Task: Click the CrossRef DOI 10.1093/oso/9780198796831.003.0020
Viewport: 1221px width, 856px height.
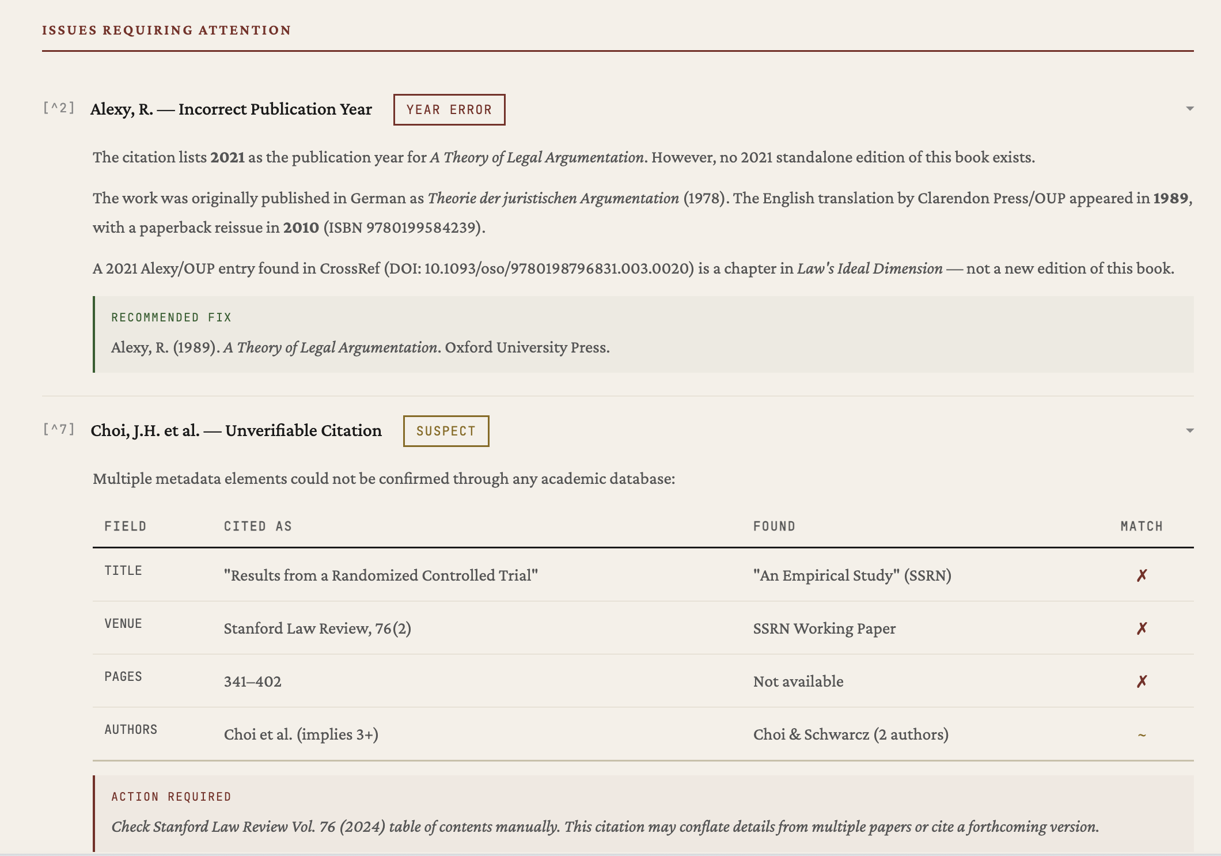Action: tap(558, 268)
